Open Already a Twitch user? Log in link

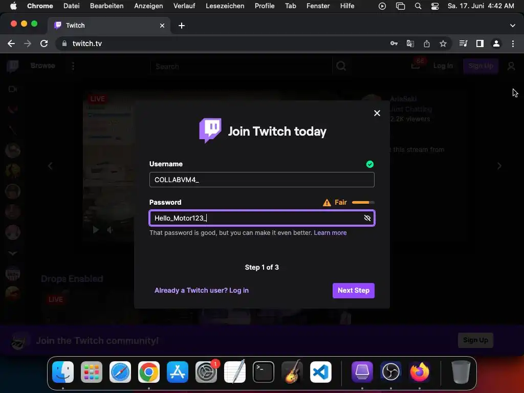(202, 291)
